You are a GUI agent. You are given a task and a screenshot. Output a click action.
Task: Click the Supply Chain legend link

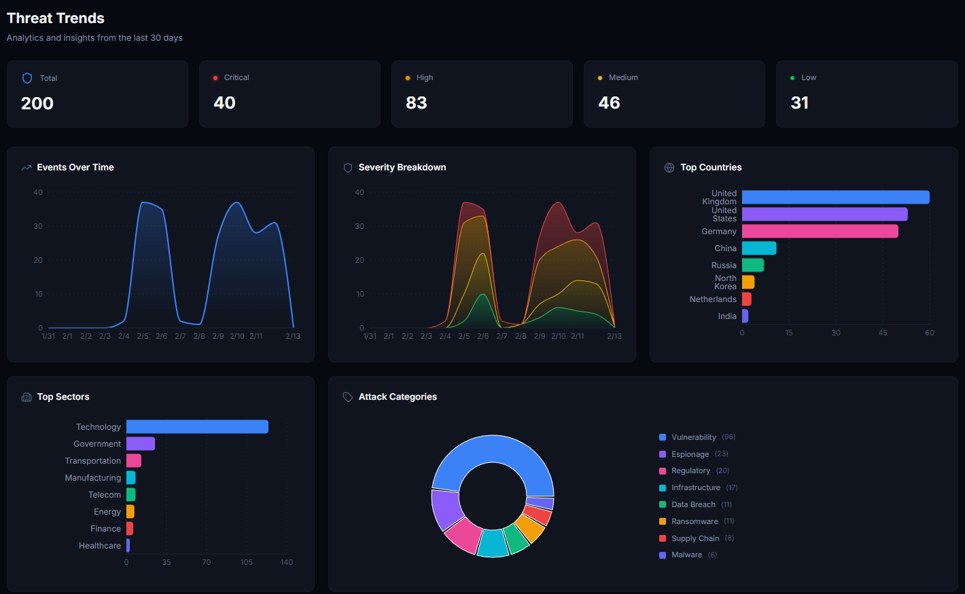pyautogui.click(x=695, y=538)
